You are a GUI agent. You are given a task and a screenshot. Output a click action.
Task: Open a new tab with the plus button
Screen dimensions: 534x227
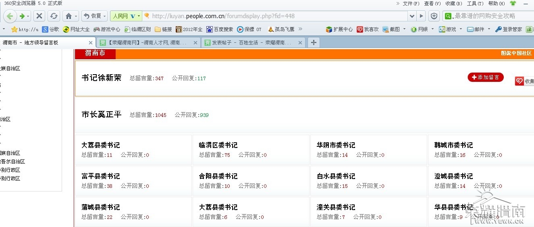pyautogui.click(x=314, y=42)
